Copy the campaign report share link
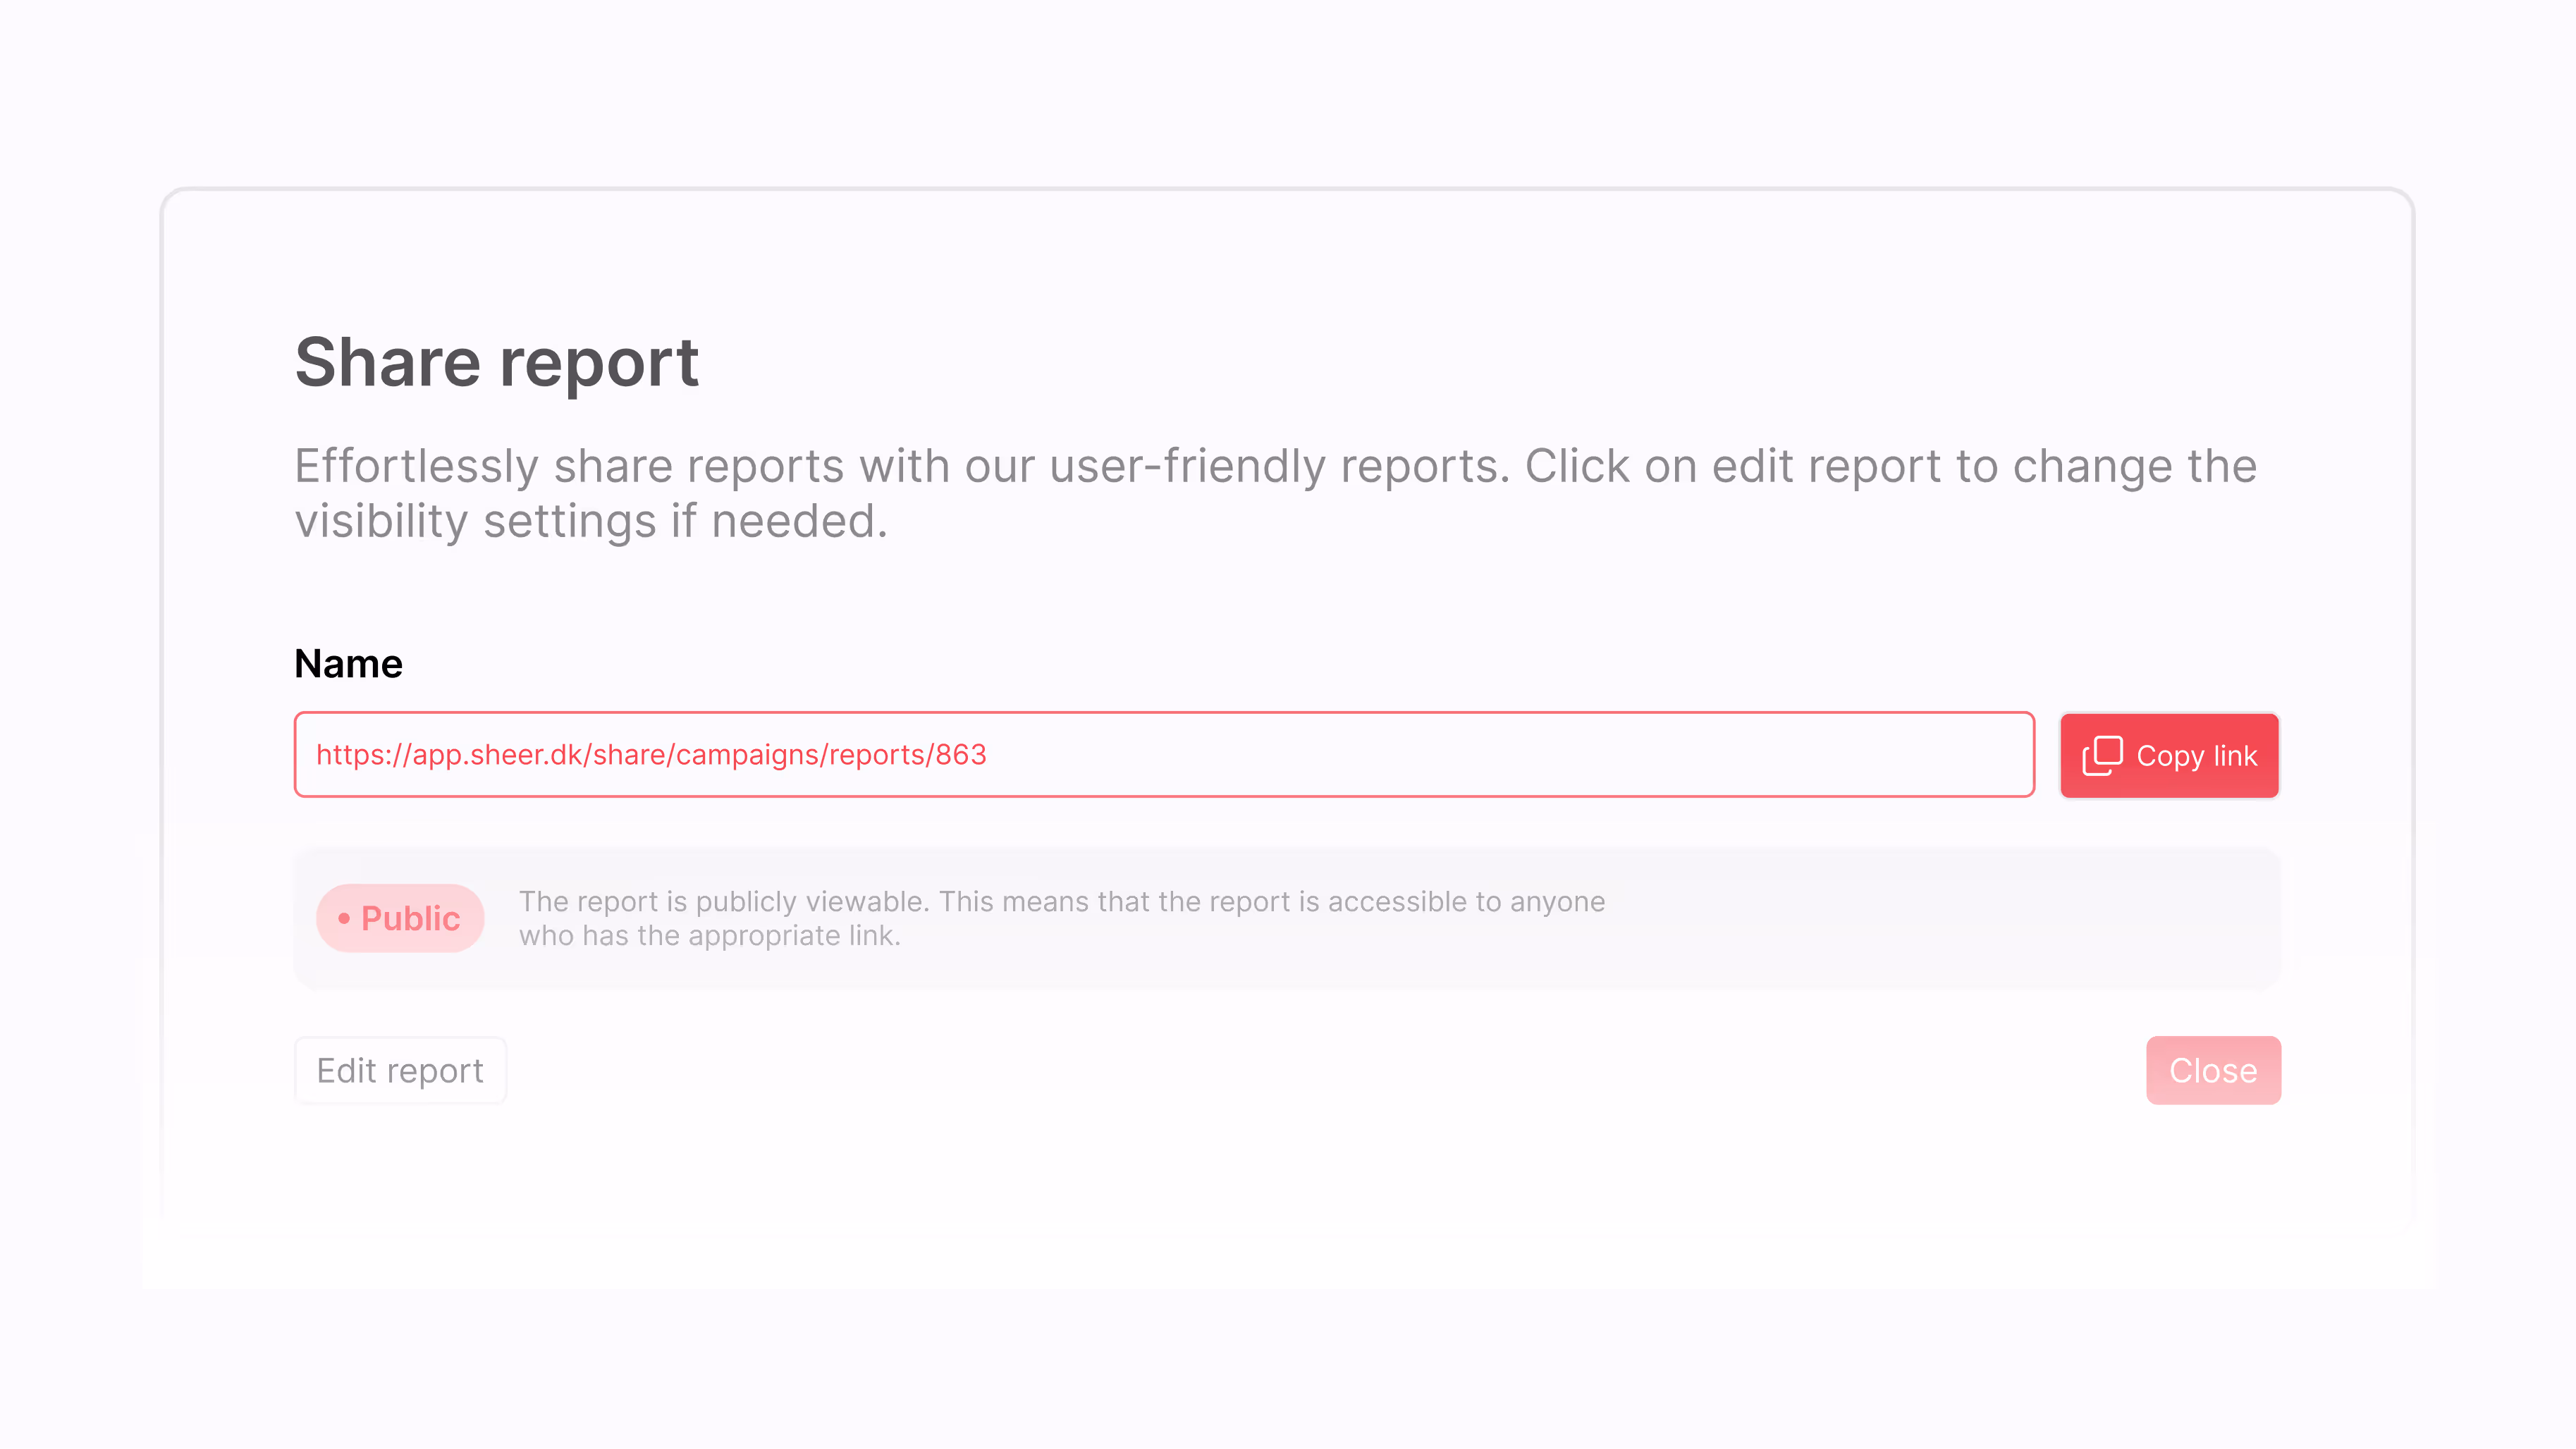2576x1449 pixels. click(x=2170, y=755)
